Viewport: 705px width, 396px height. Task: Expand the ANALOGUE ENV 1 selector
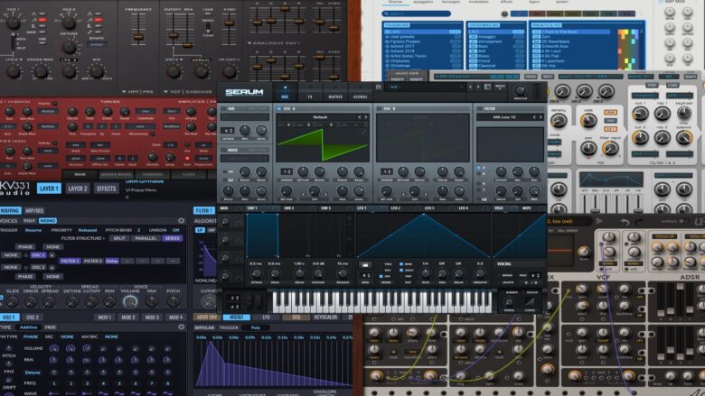274,43
